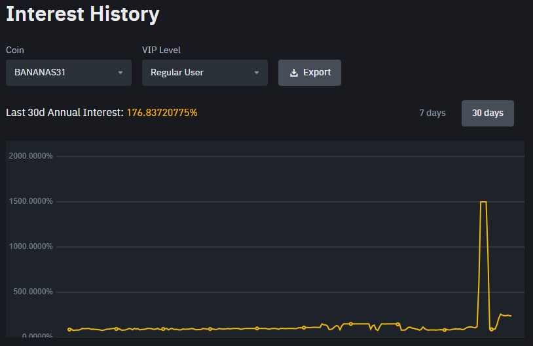Open the Coin dropdown showing BANANAS31
Viewport: 533px width, 346px height.
tap(69, 73)
